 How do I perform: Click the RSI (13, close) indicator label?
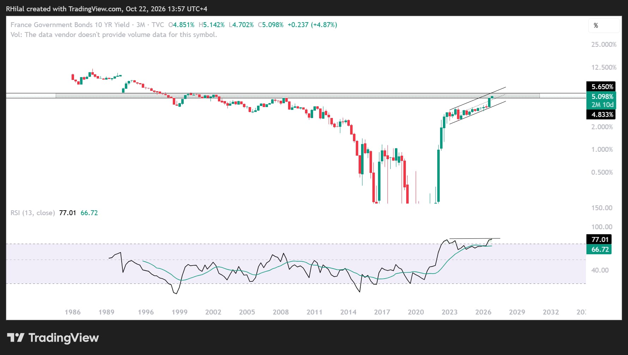32,213
